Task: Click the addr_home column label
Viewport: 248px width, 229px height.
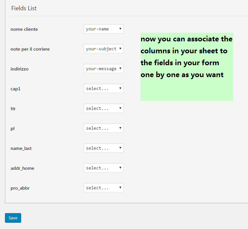Action: coord(22,168)
